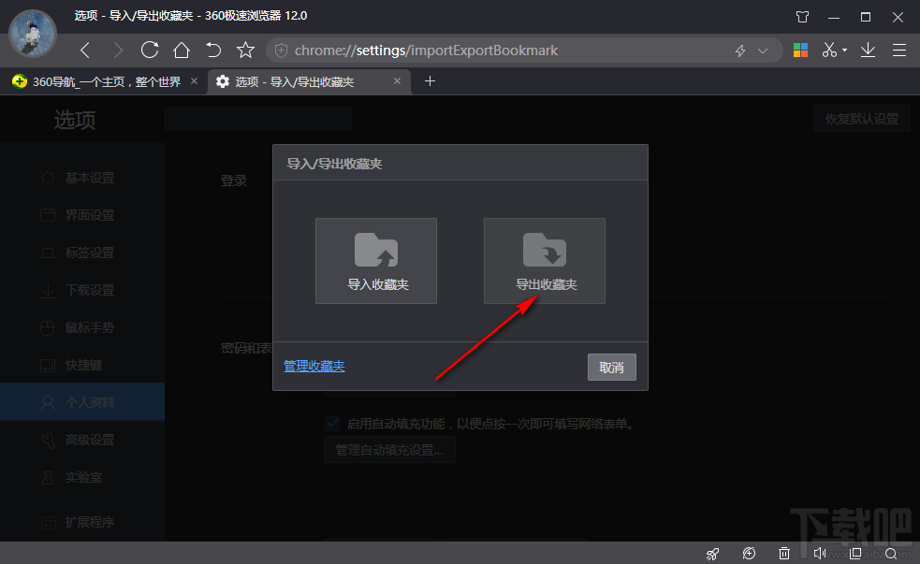Toggle the 启用自动填充功能 checkbox

332,424
